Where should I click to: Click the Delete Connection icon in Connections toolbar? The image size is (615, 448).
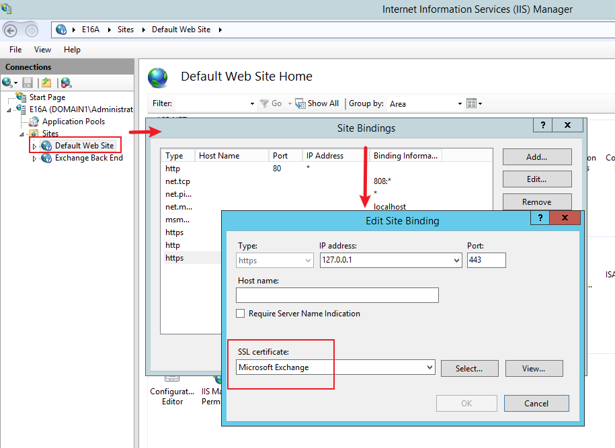coord(66,83)
